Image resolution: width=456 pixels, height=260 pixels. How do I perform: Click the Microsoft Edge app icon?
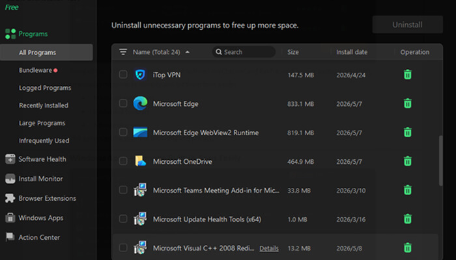(x=140, y=103)
